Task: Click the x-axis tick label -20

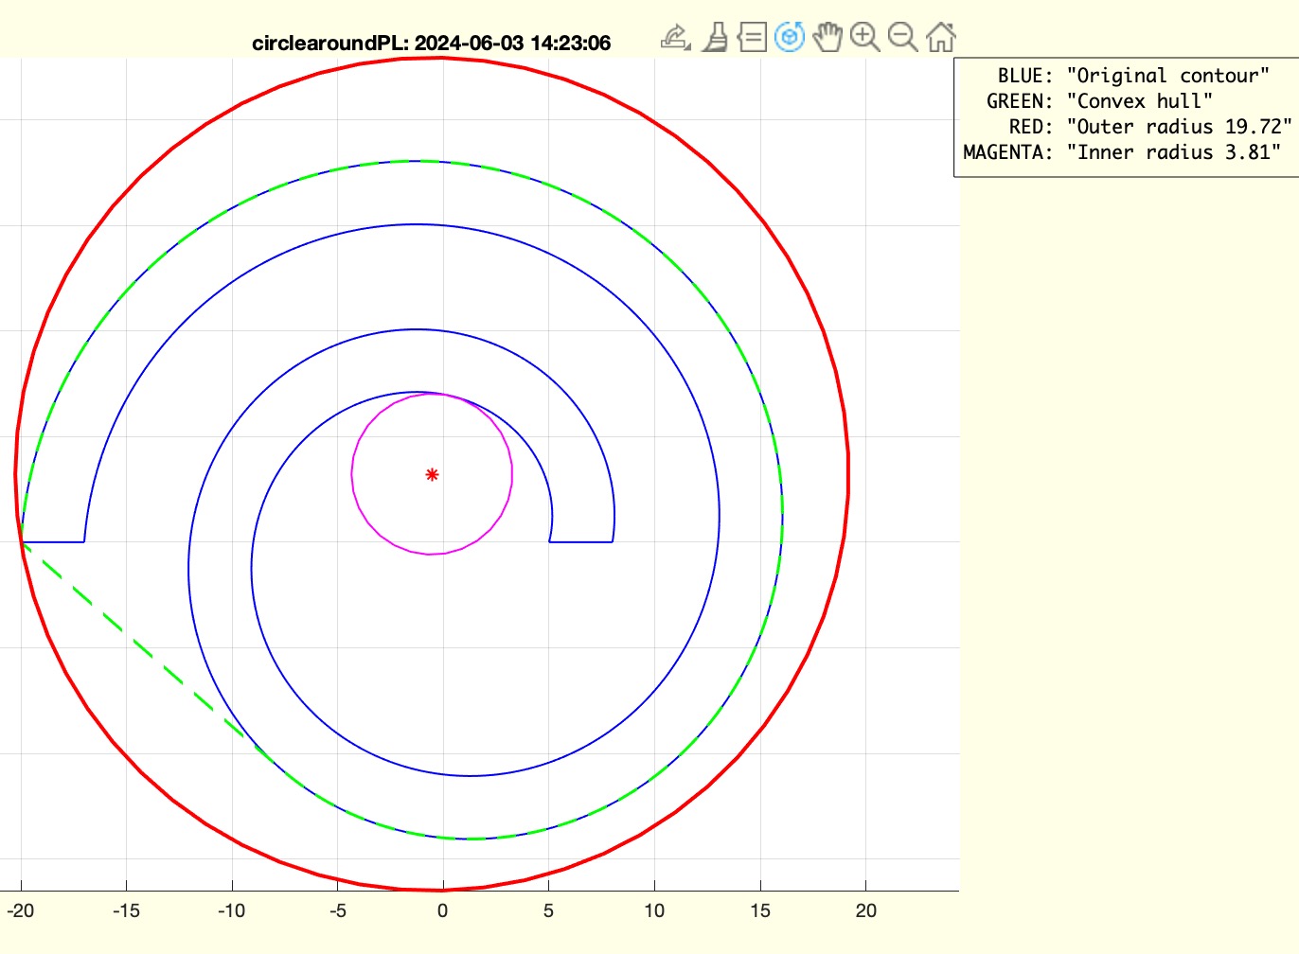Action: click(21, 910)
